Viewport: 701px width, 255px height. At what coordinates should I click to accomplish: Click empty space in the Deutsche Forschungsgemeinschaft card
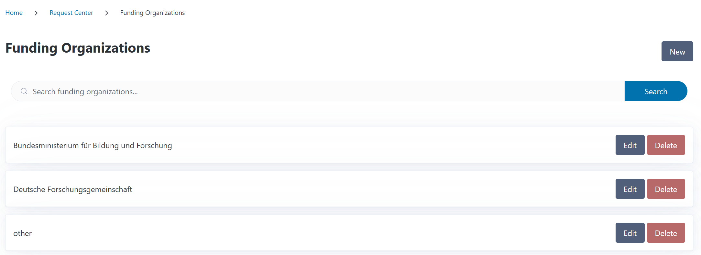(x=356, y=189)
